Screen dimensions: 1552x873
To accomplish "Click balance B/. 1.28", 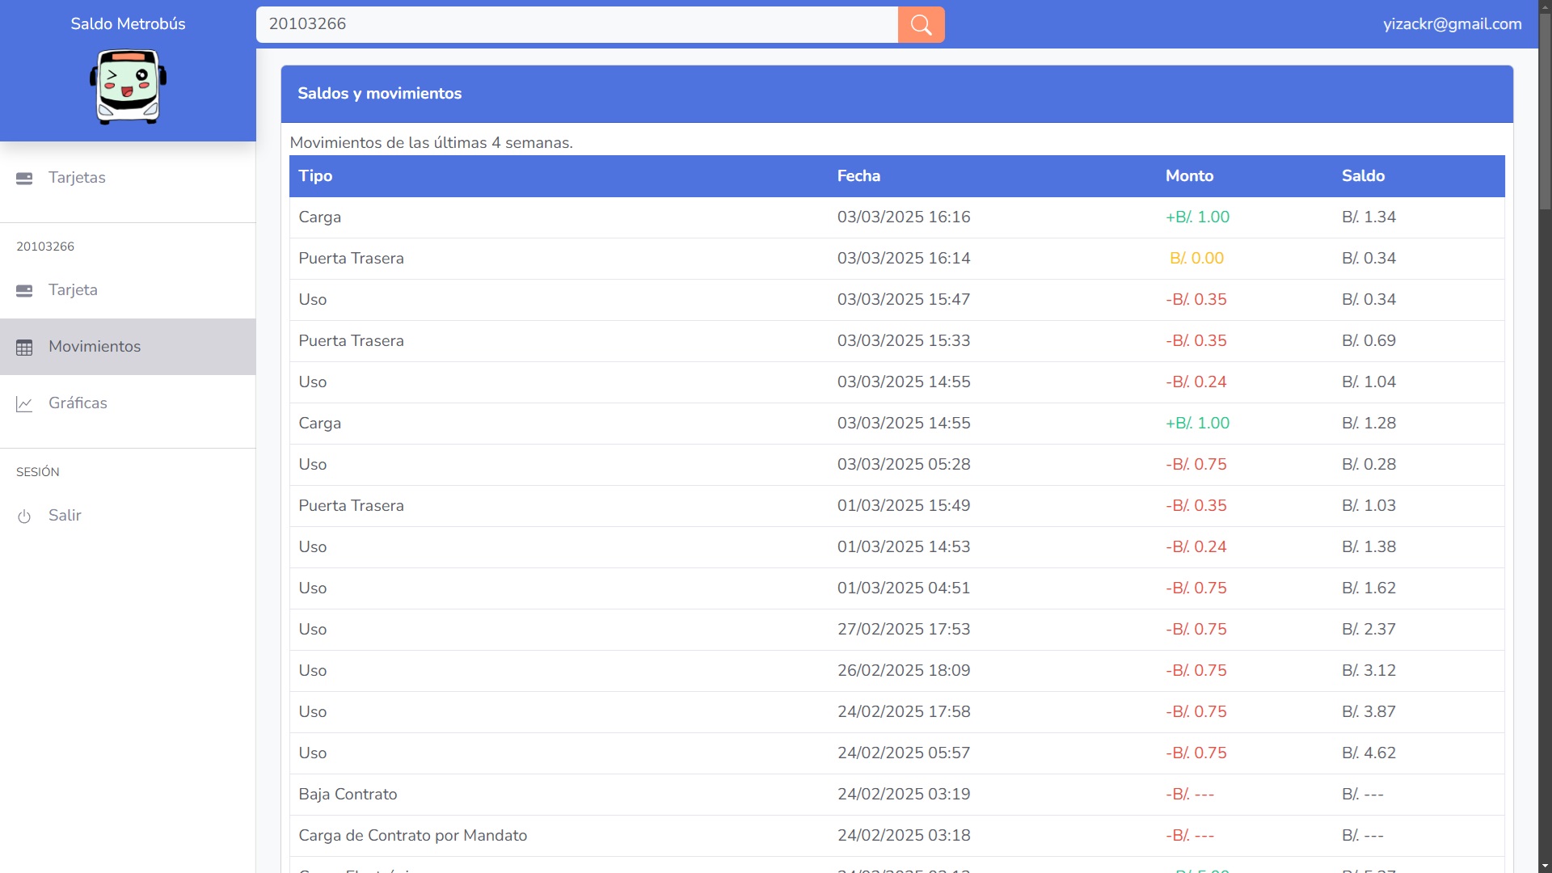I will (x=1369, y=423).
